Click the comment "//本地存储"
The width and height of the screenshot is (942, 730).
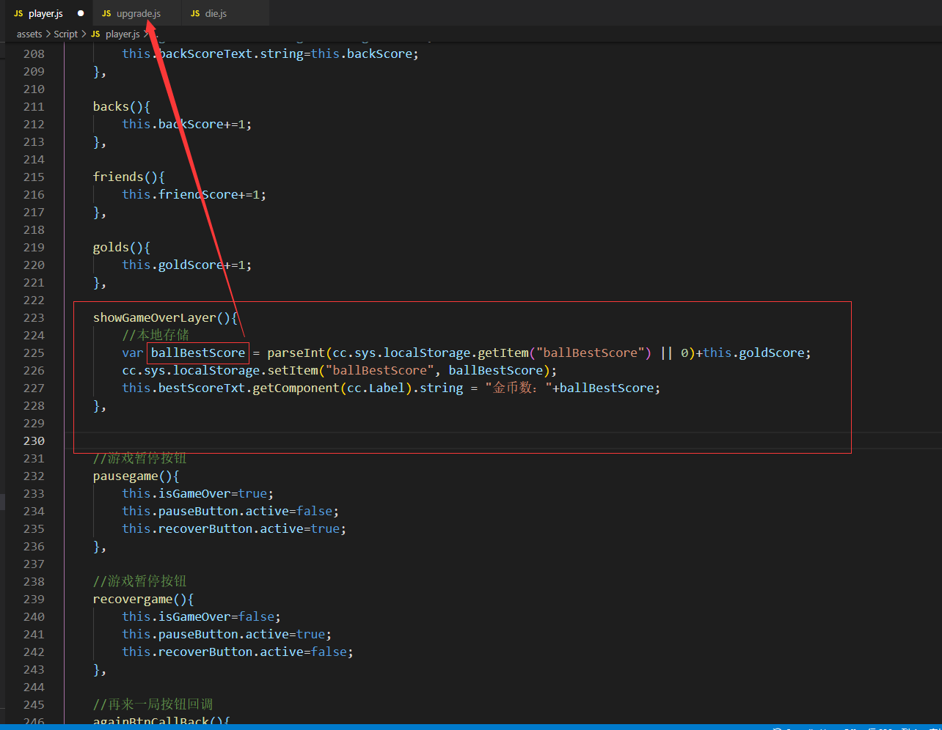coord(156,335)
